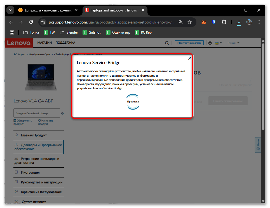Open Устранение неполадок и диагностика
The image size is (270, 208).
click(39, 161)
